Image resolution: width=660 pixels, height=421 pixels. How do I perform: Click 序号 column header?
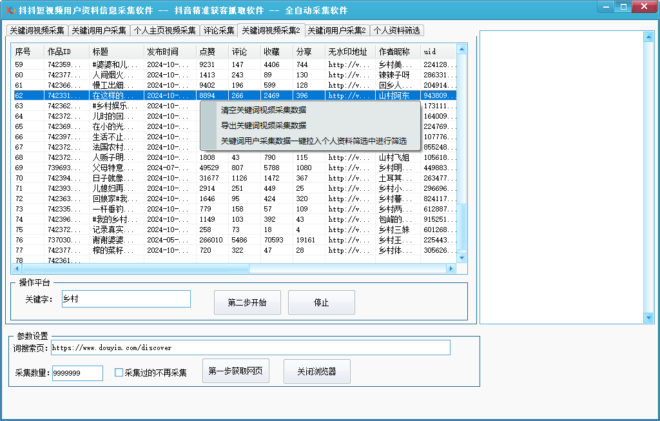[28, 52]
